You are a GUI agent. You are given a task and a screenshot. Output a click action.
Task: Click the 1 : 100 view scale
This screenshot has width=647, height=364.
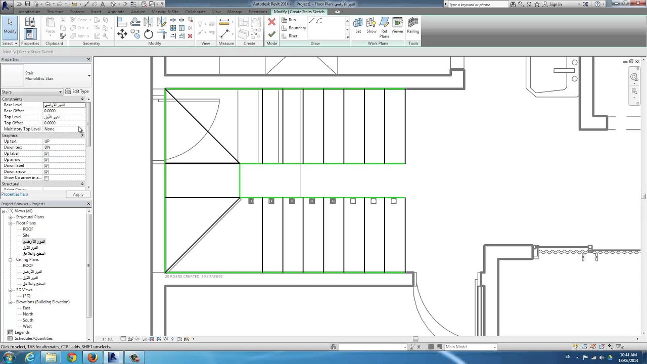[x=108, y=339]
